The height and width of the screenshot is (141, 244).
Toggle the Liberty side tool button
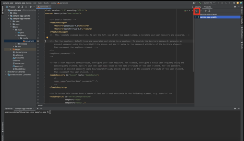[x=242, y=20]
